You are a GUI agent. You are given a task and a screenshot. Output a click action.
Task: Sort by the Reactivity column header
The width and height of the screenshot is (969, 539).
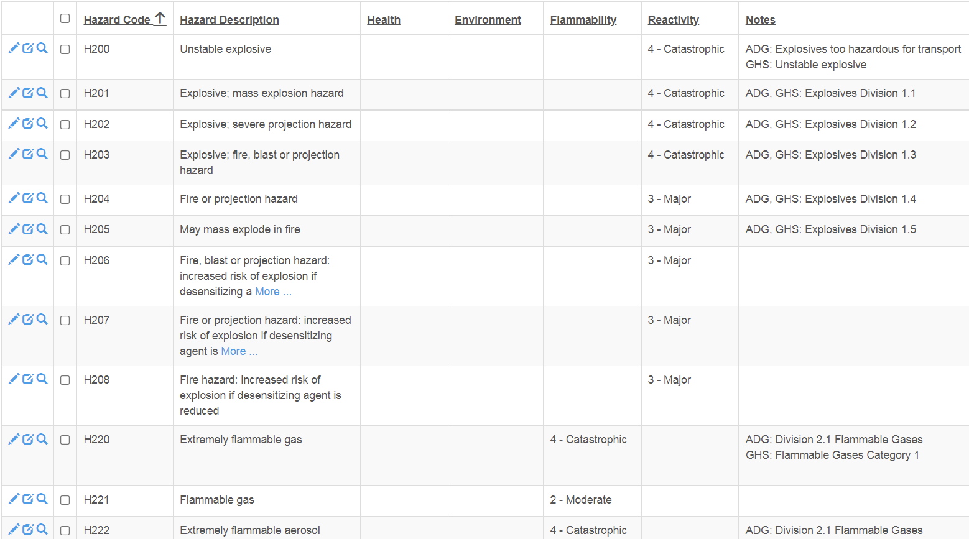tap(673, 20)
